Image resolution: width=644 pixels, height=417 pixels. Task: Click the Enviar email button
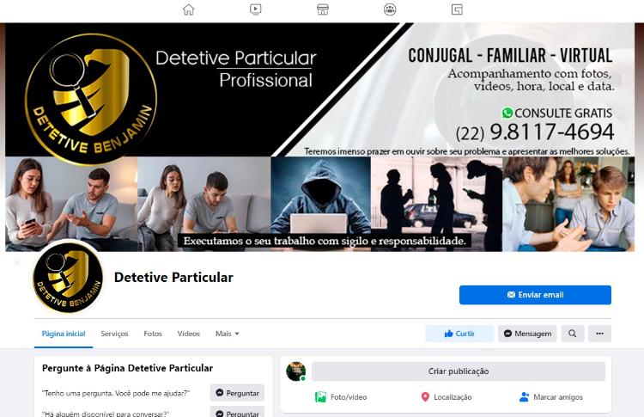pyautogui.click(x=535, y=295)
